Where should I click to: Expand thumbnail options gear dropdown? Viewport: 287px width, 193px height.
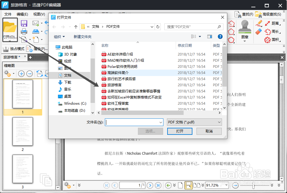pyautogui.click(x=14, y=74)
